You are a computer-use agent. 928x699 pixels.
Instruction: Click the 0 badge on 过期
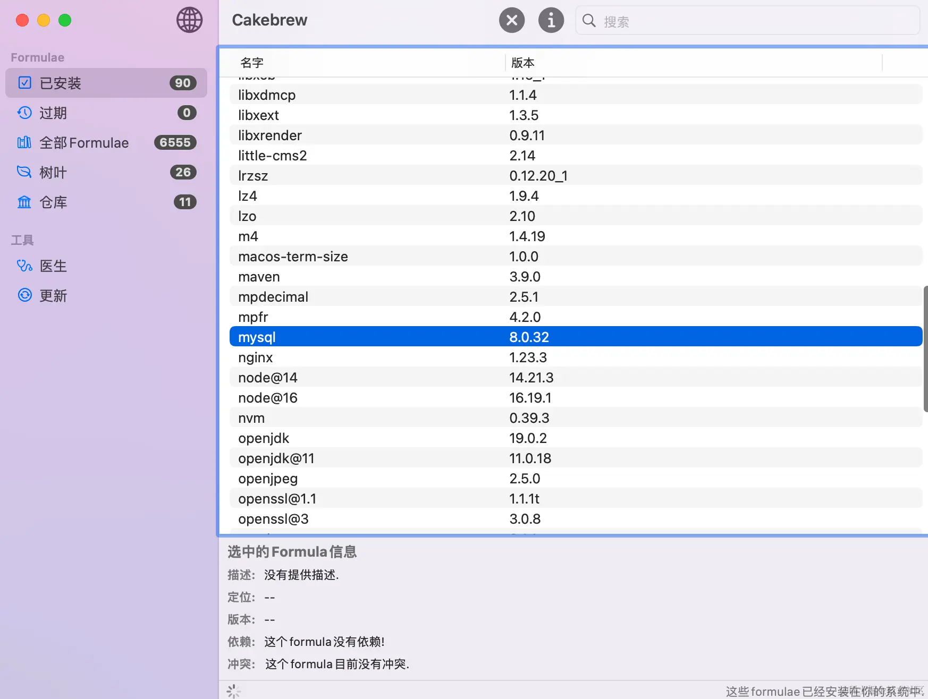point(187,113)
